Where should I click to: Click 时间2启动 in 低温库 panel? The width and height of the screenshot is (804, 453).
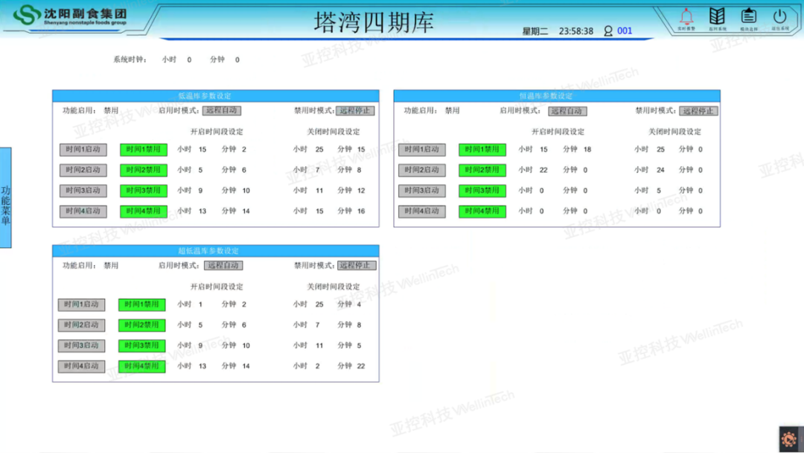pyautogui.click(x=83, y=170)
